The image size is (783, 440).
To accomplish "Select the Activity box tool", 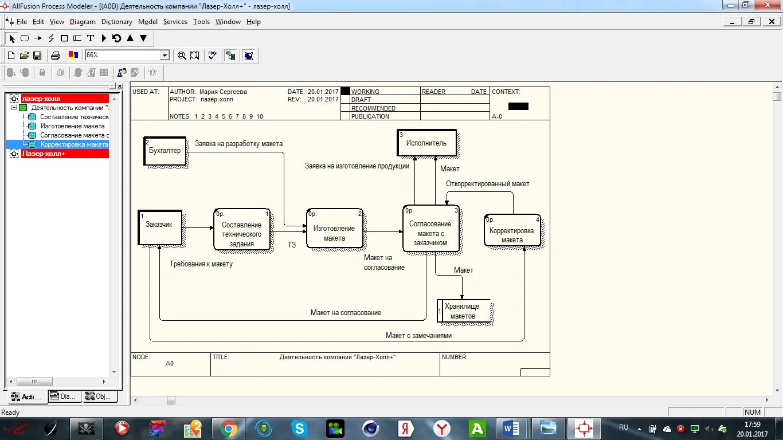I will click(x=25, y=38).
